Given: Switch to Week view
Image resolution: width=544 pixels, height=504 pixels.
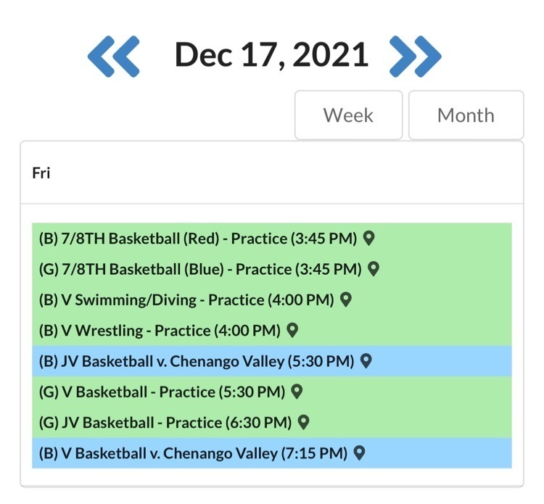Looking at the screenshot, I should [x=348, y=115].
